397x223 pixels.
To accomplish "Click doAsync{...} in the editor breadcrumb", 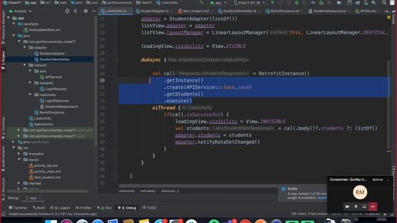I will coord(170,191).
